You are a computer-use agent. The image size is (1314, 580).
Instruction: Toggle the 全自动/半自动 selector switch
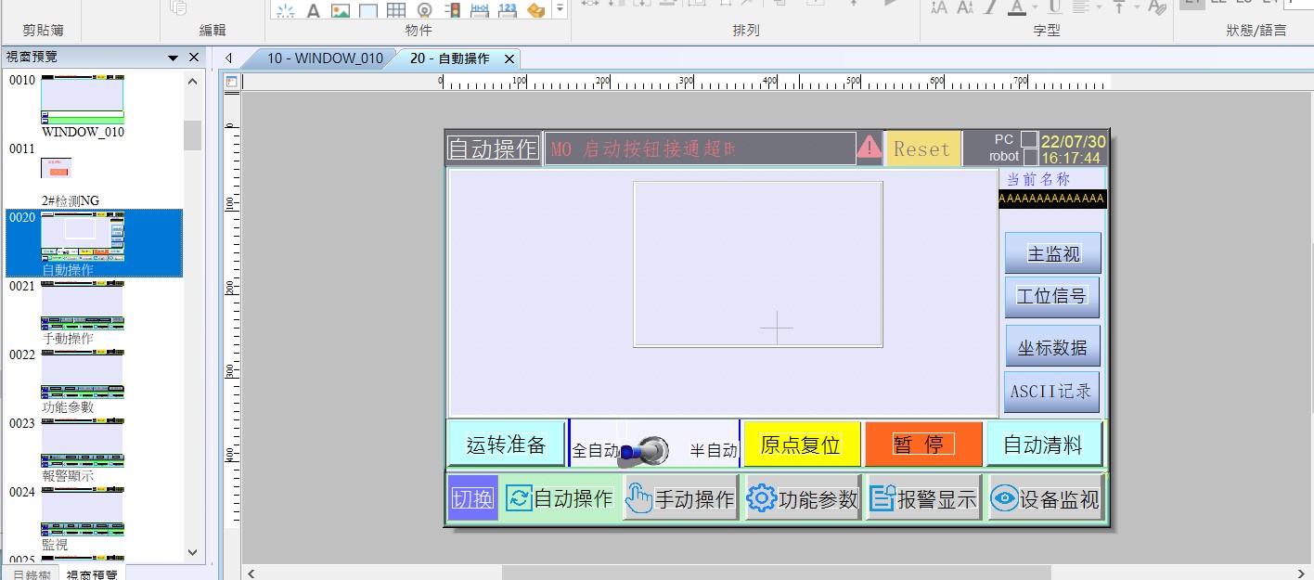(646, 450)
